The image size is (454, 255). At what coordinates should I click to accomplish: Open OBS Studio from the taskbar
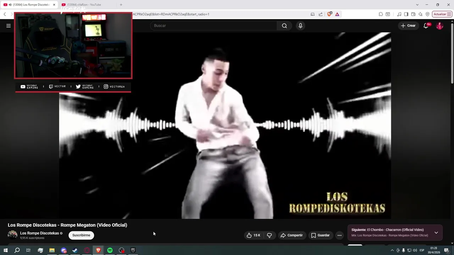click(122, 250)
